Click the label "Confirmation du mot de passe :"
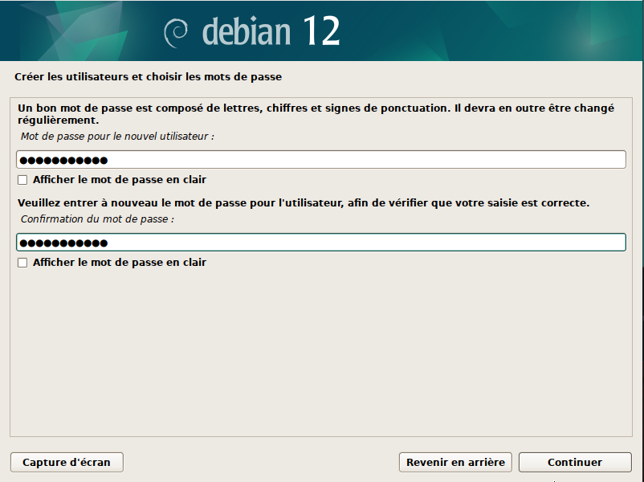 pos(97,219)
